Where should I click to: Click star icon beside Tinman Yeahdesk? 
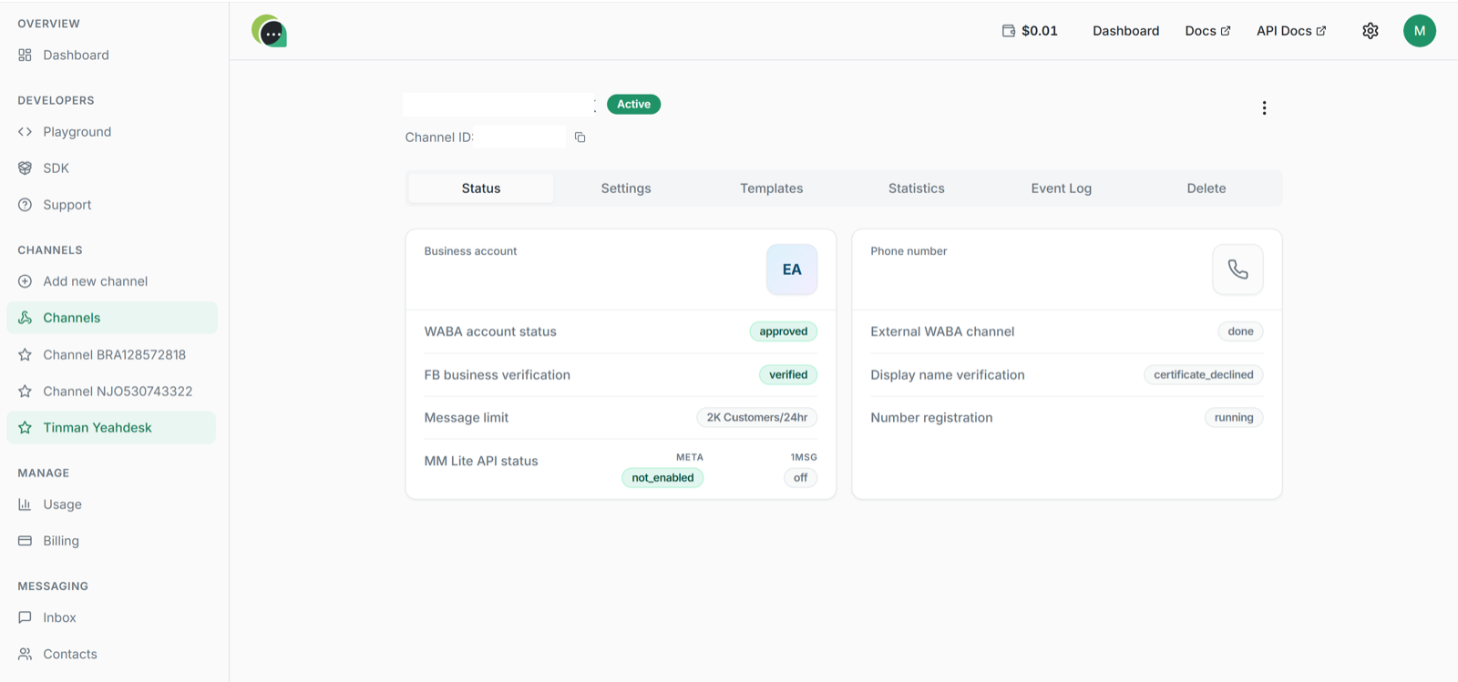coord(25,428)
